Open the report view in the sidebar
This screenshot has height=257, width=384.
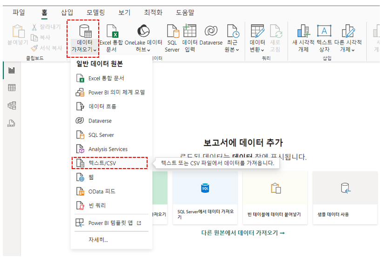click(12, 70)
